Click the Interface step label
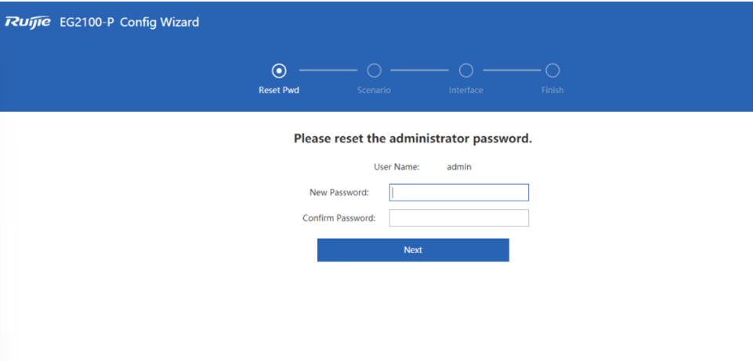 465,90
